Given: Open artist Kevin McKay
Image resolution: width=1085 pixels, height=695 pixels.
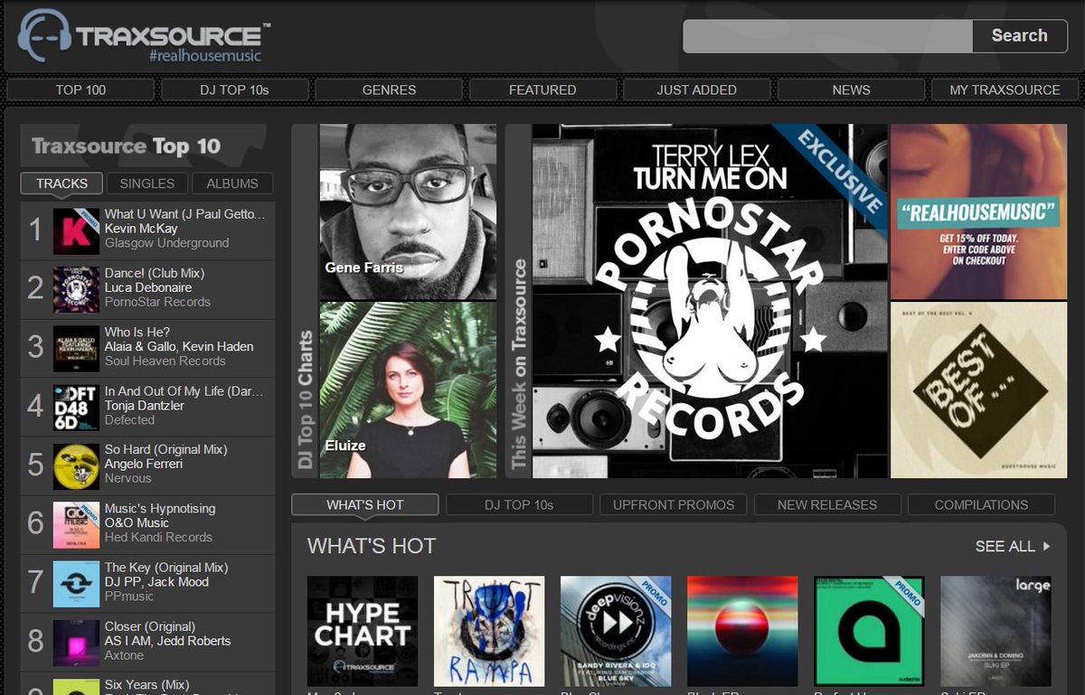Looking at the screenshot, I should coord(139,229).
